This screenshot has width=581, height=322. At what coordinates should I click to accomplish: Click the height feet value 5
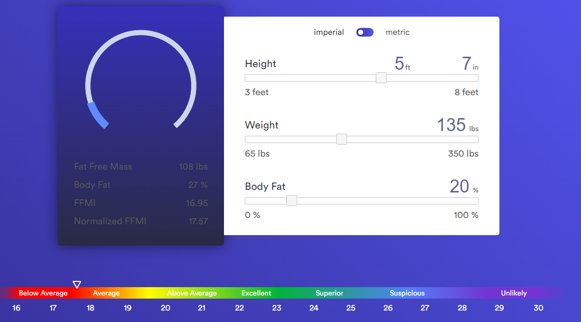tap(399, 63)
